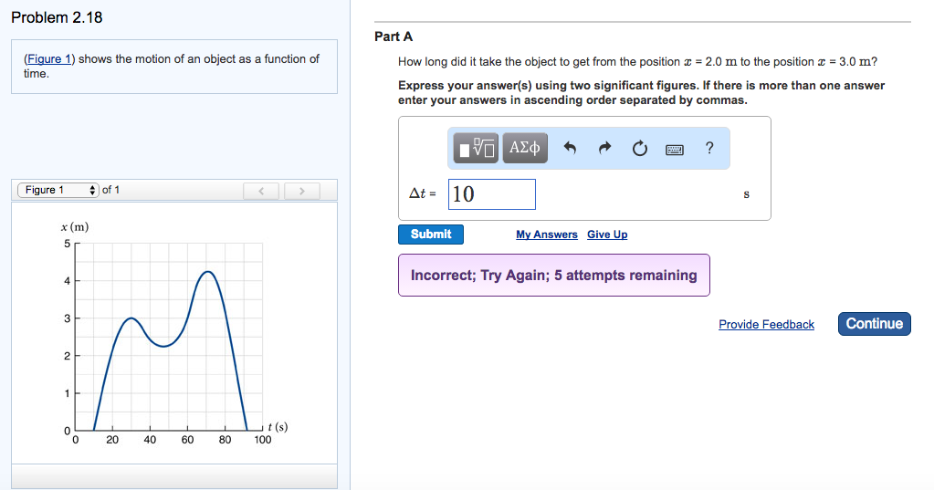Submit the answer
The width and height of the screenshot is (934, 490).
coord(431,234)
